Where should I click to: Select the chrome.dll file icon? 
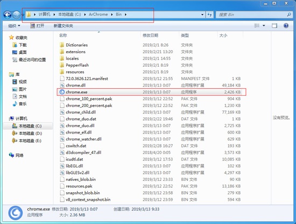coord(62,85)
